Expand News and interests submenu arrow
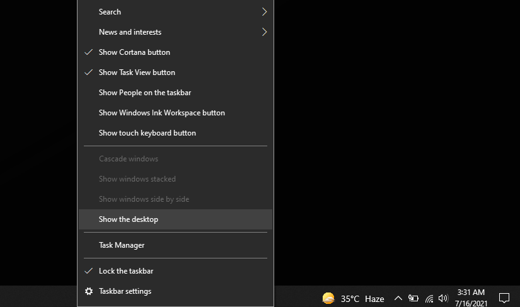520x307 pixels. pyautogui.click(x=264, y=32)
